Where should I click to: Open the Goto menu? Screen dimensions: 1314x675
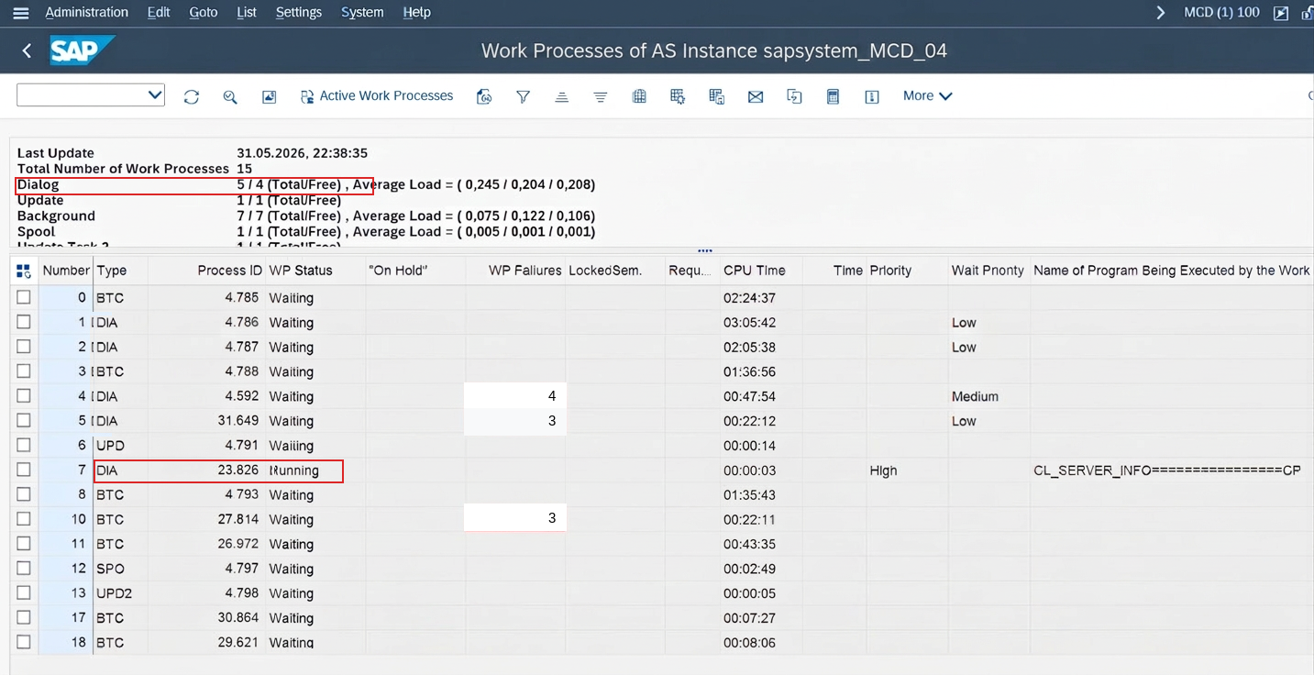pos(204,13)
